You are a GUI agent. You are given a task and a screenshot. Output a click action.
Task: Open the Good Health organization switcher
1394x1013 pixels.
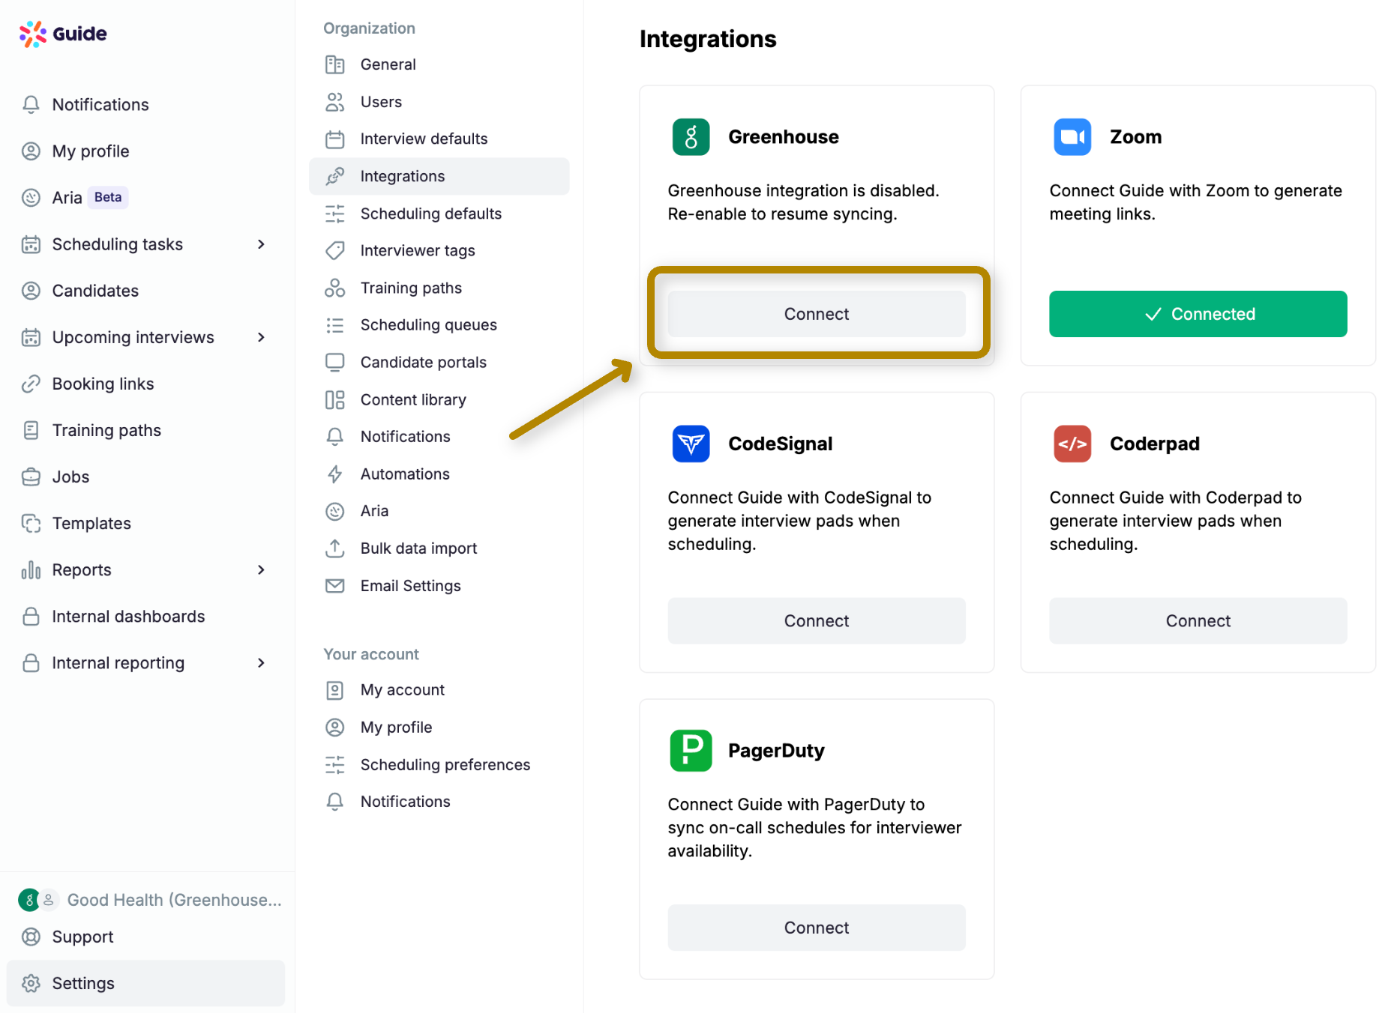[x=150, y=899]
